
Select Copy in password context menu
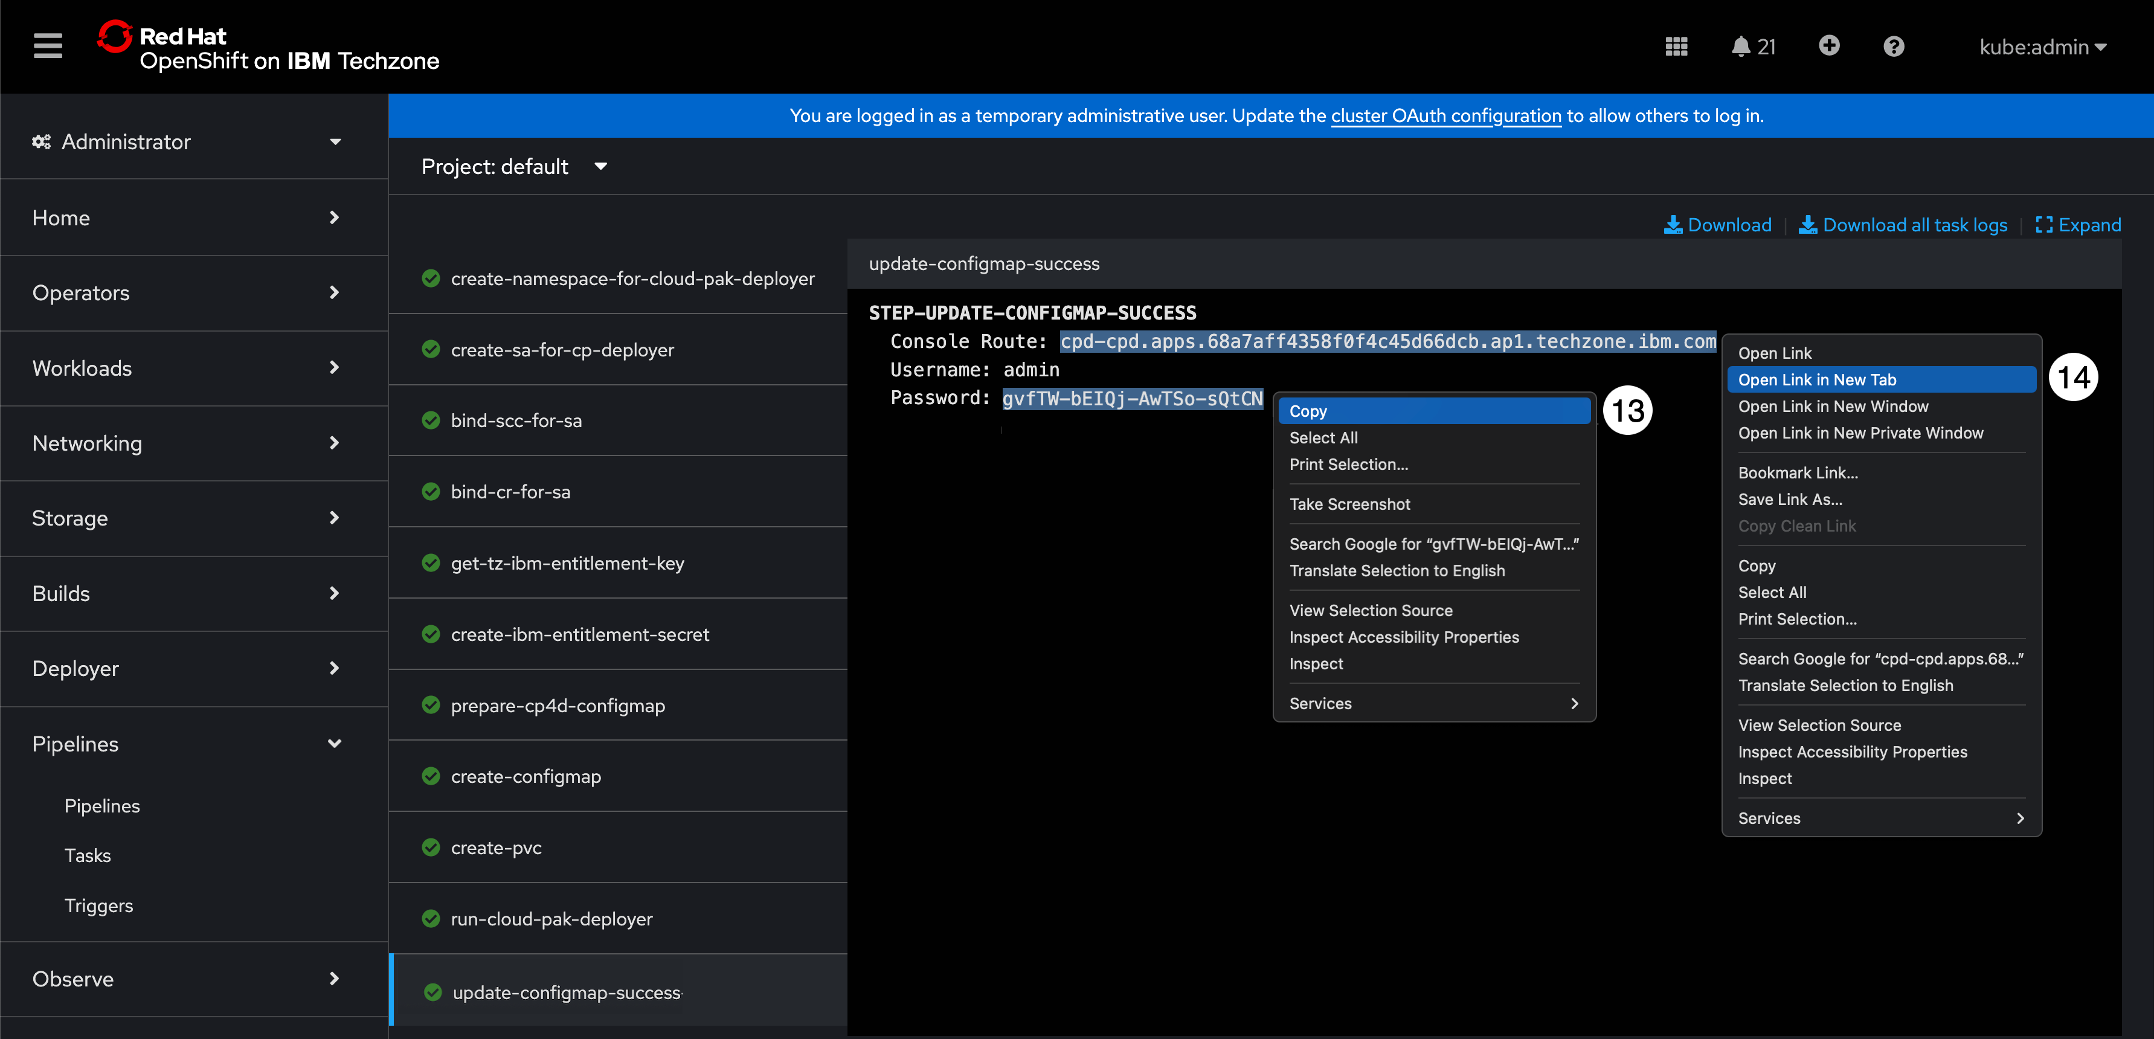pos(1308,411)
